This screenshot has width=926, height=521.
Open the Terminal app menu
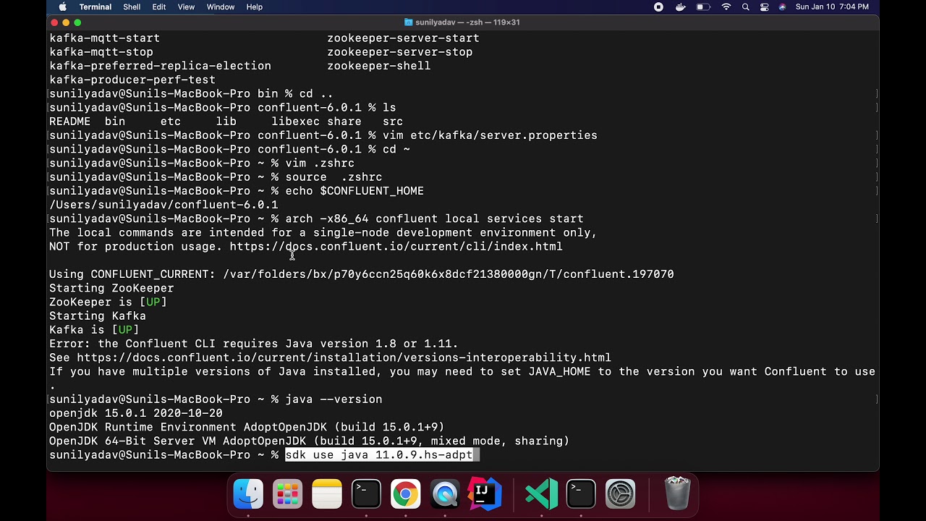click(95, 7)
